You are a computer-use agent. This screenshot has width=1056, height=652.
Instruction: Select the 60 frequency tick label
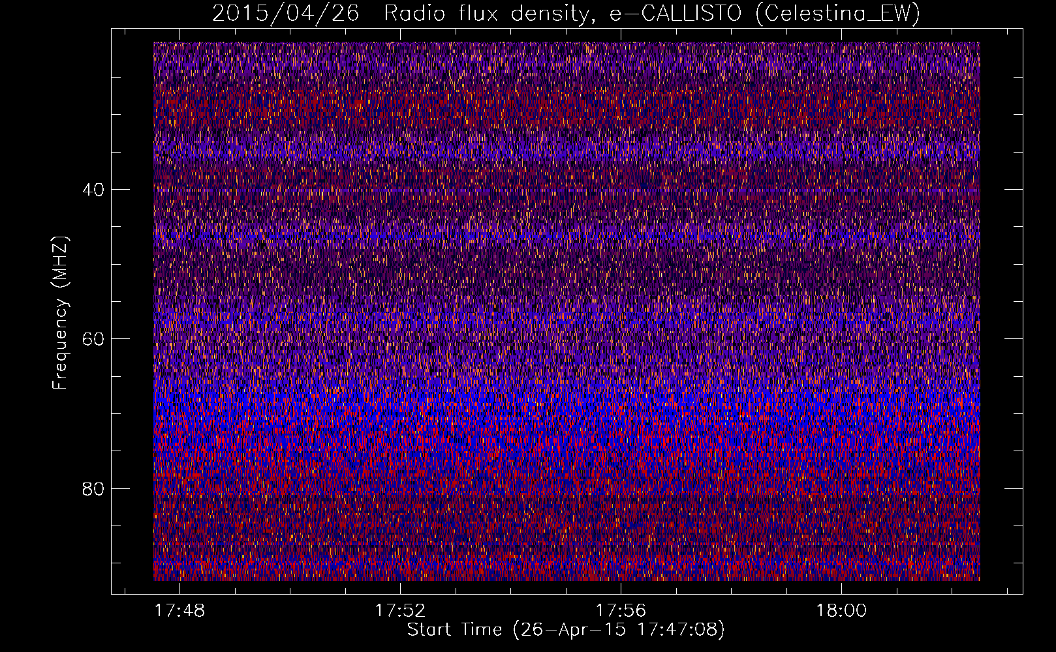(x=93, y=339)
